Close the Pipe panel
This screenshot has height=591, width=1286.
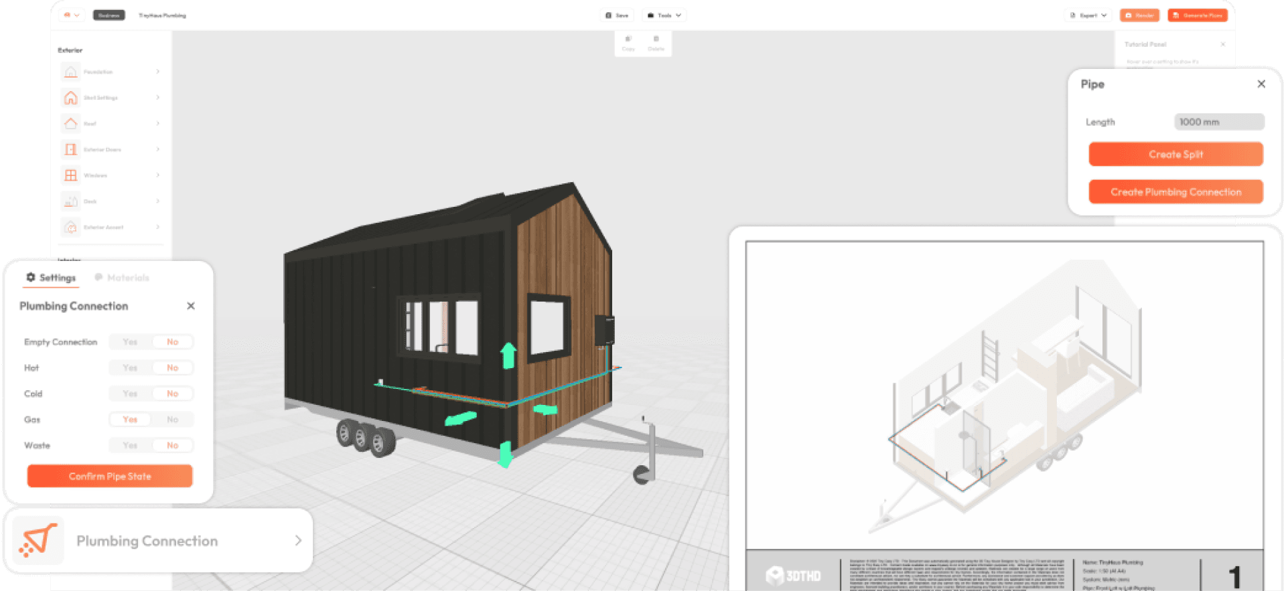[x=1261, y=84]
